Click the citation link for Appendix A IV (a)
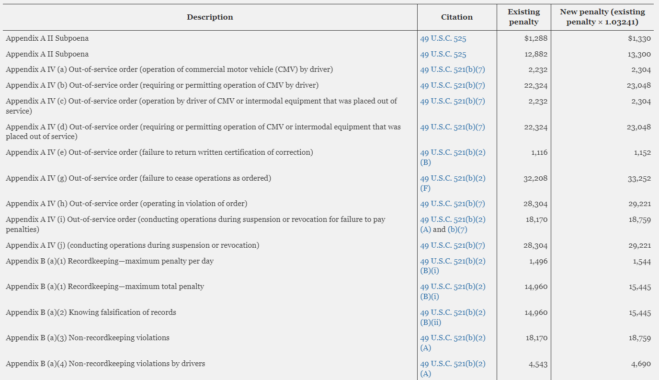 [452, 70]
